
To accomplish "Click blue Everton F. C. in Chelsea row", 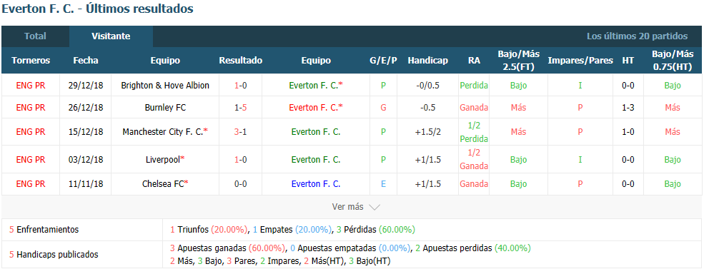I will (x=316, y=184).
